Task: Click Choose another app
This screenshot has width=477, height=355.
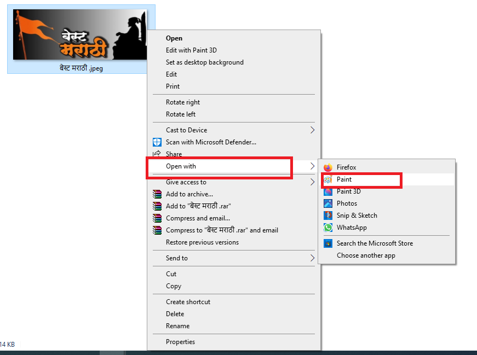Action: (366, 255)
